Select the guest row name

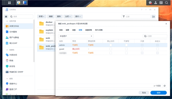point(62,49)
